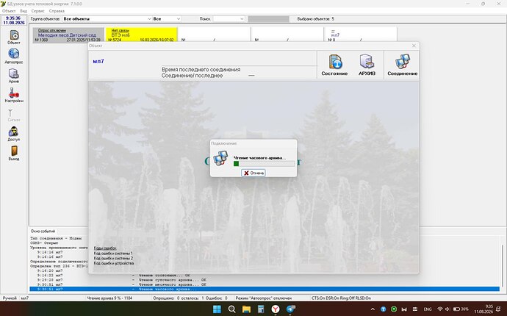Click the ENG language indicator
This screenshot has height=316, width=507.
[428, 309]
